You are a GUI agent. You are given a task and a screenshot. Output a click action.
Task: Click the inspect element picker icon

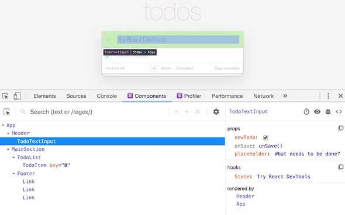pyautogui.click(x=5, y=96)
